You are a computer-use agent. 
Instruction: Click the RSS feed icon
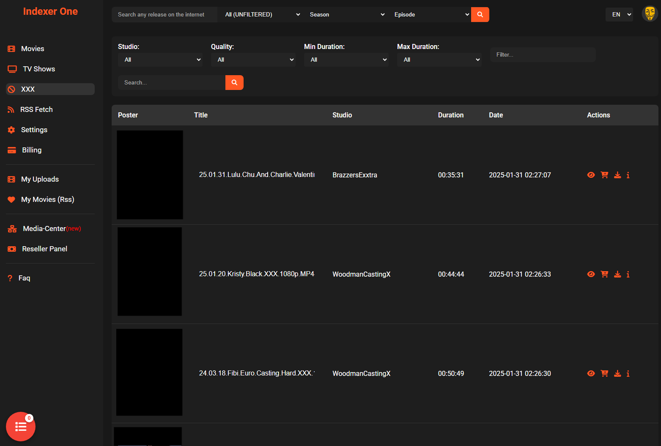(x=11, y=110)
